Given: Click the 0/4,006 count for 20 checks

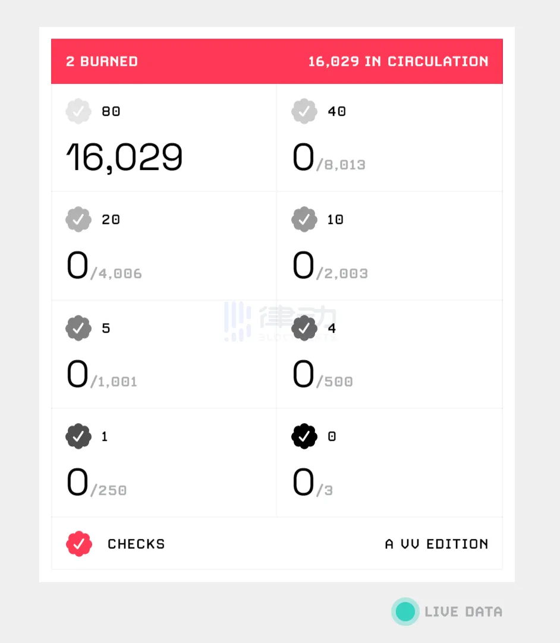Looking at the screenshot, I should (104, 266).
